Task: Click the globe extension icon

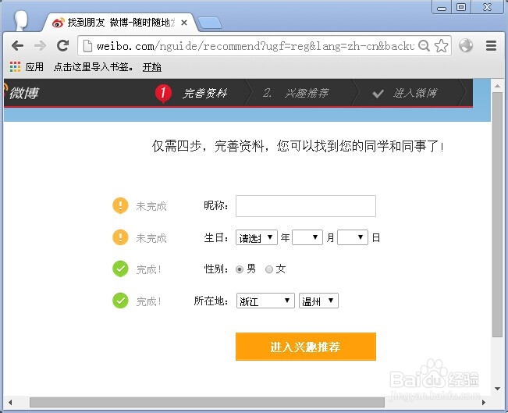Action: 466,45
